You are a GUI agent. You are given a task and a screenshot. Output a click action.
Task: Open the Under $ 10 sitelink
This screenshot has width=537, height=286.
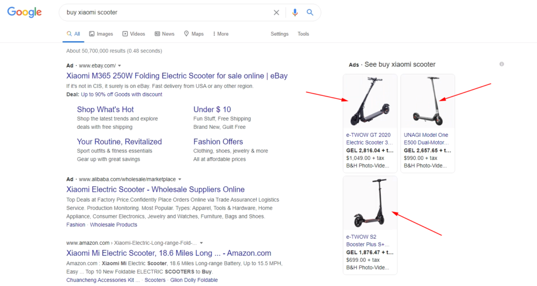212,109
